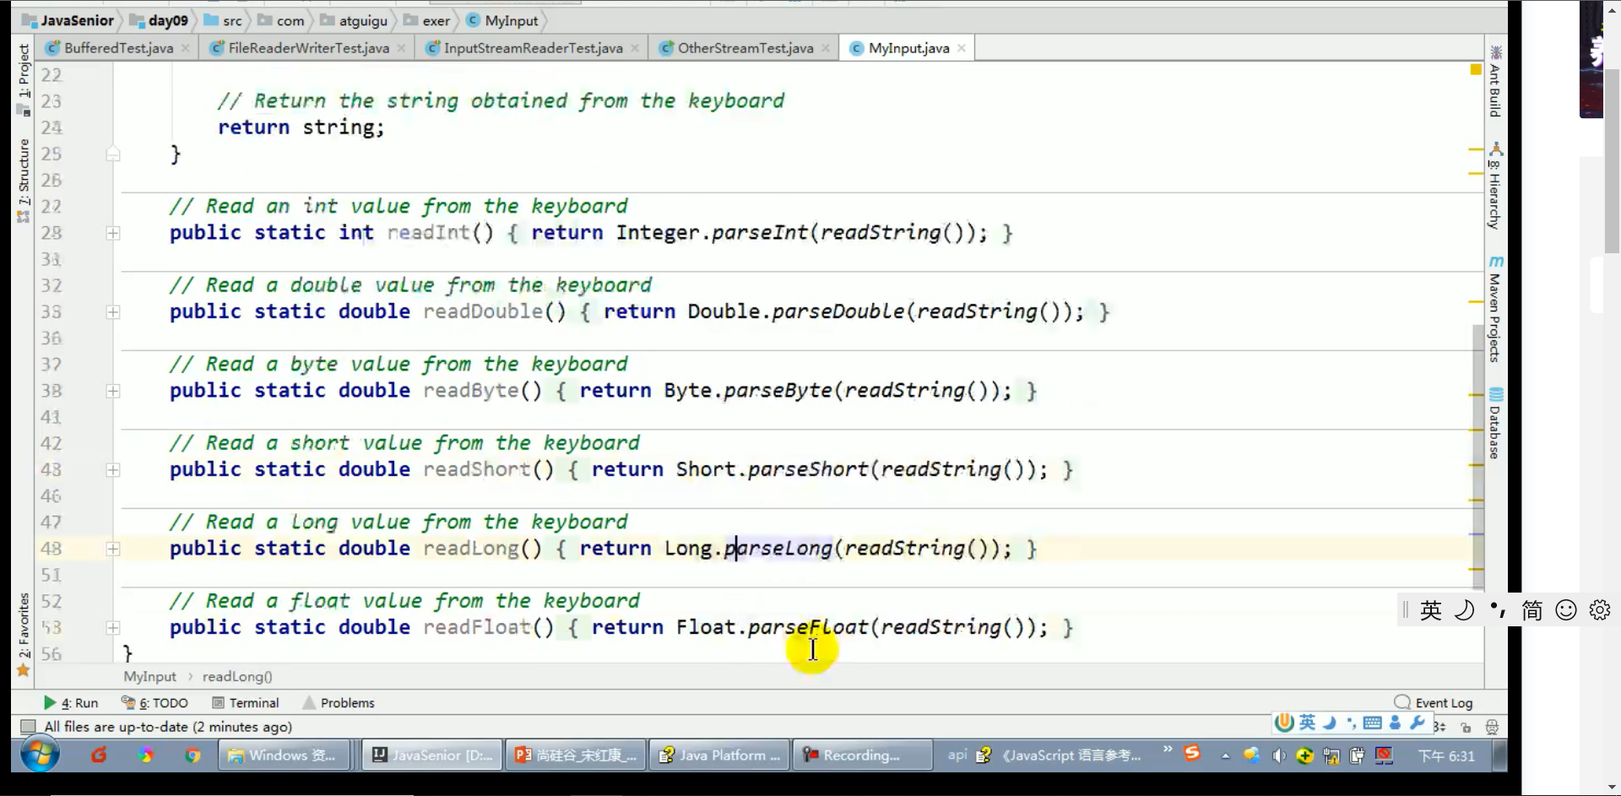Click the yellow inspection status indicator square

tap(1476, 69)
